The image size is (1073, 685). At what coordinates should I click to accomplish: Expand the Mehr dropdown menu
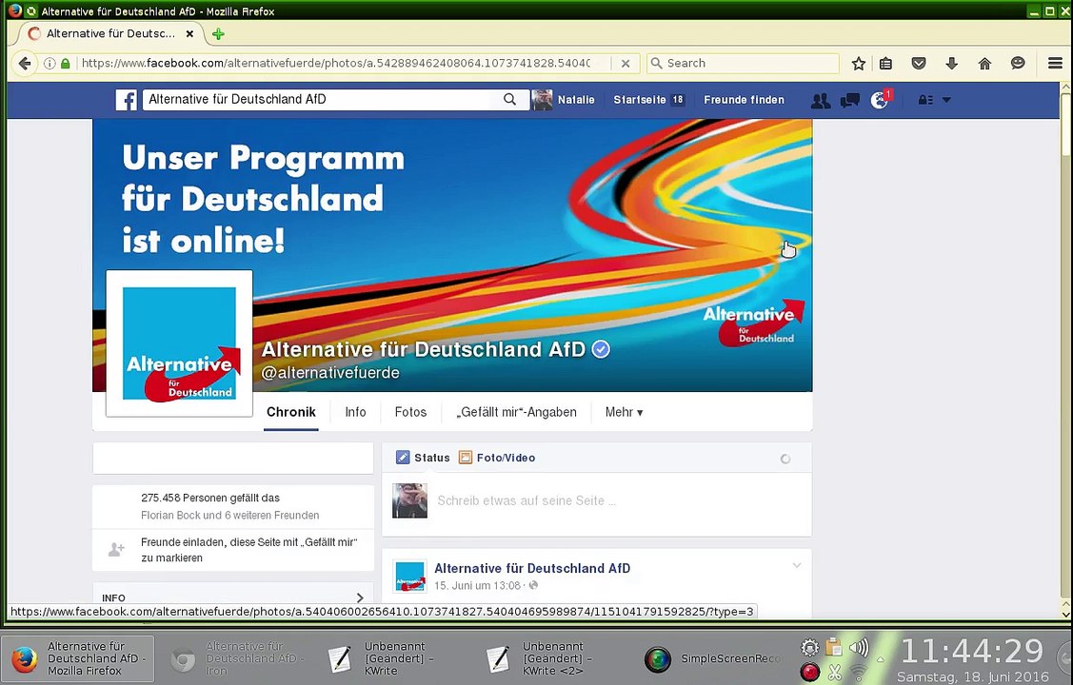pyautogui.click(x=624, y=412)
